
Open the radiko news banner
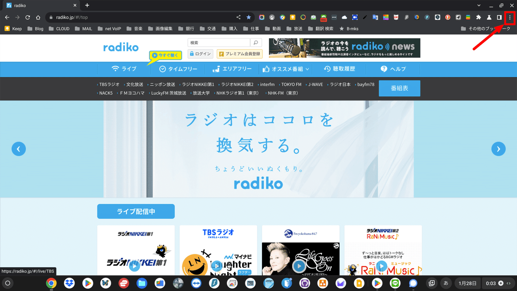pos(345,48)
